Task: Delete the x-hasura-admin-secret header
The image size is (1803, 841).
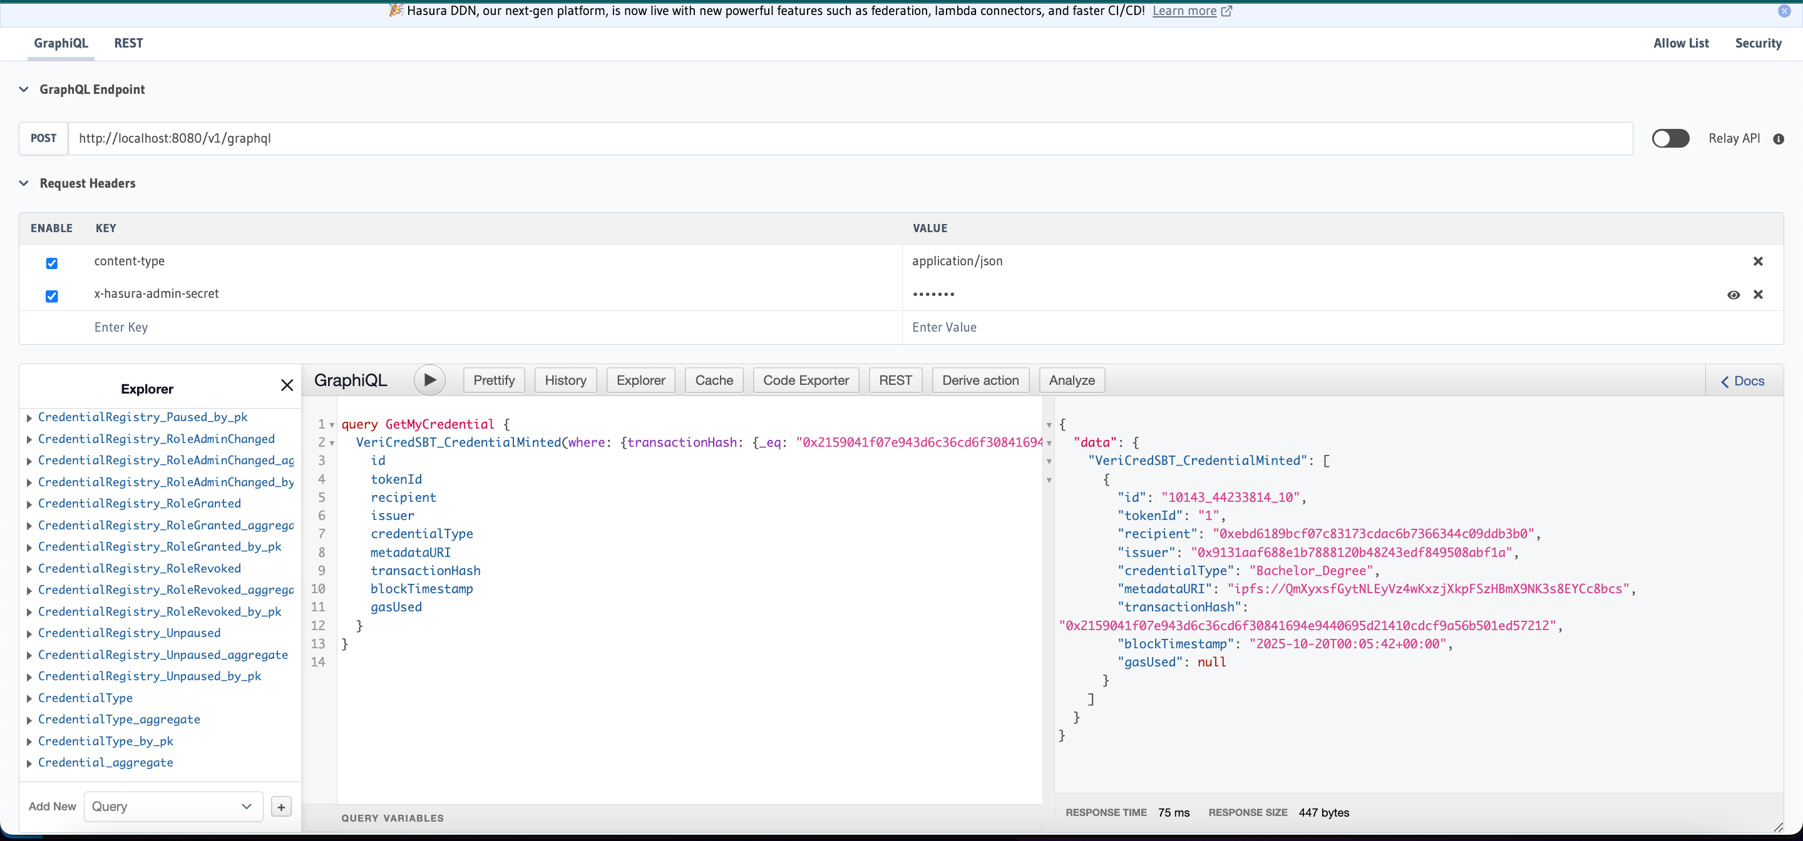Action: pos(1757,295)
